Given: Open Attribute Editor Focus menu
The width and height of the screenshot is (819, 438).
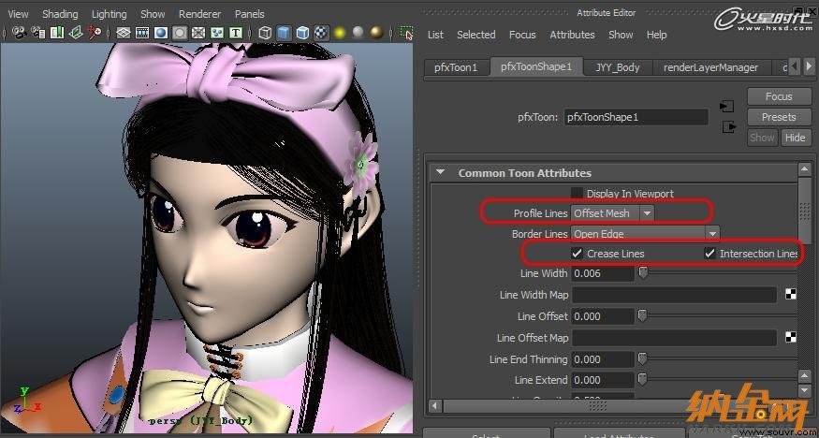Looking at the screenshot, I should click(522, 35).
